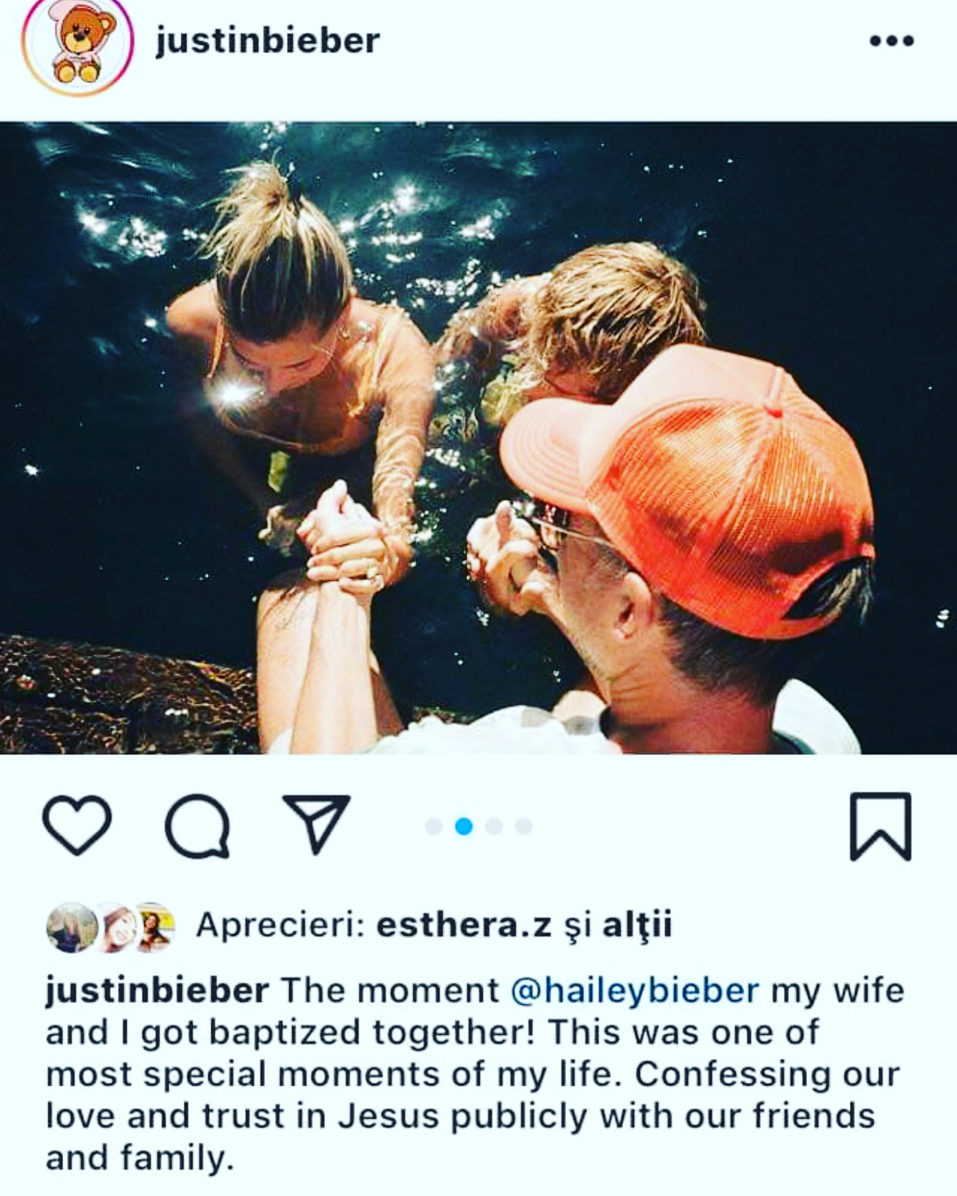The width and height of the screenshot is (957, 1196).
Task: Tap the baptism photo in the post
Action: coord(478,438)
